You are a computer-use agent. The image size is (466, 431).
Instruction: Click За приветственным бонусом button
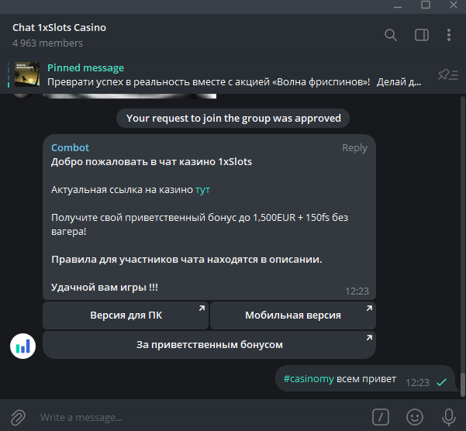coord(209,345)
